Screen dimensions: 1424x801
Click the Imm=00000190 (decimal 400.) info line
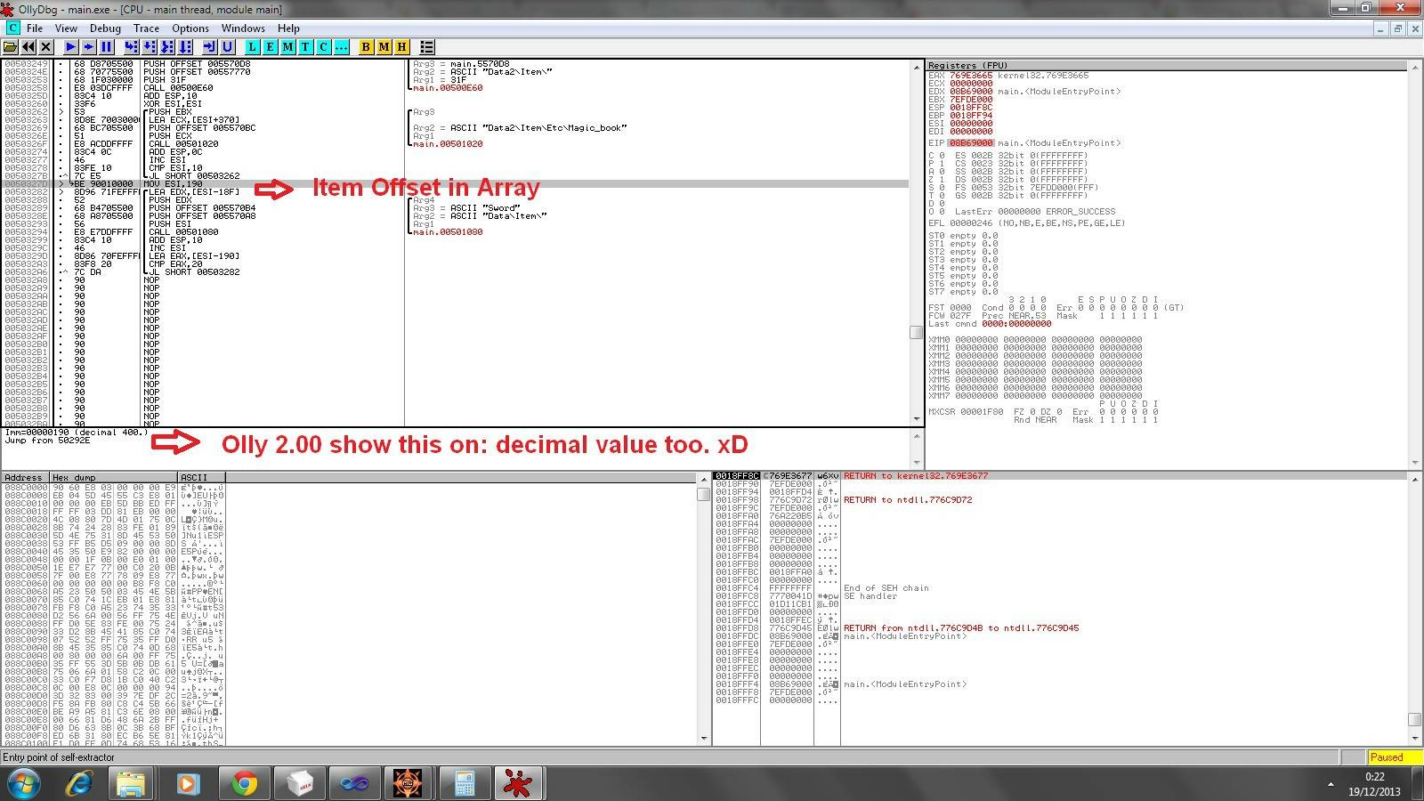click(x=77, y=433)
